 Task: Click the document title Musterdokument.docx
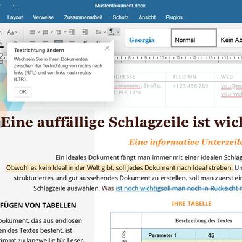[x=120, y=6]
